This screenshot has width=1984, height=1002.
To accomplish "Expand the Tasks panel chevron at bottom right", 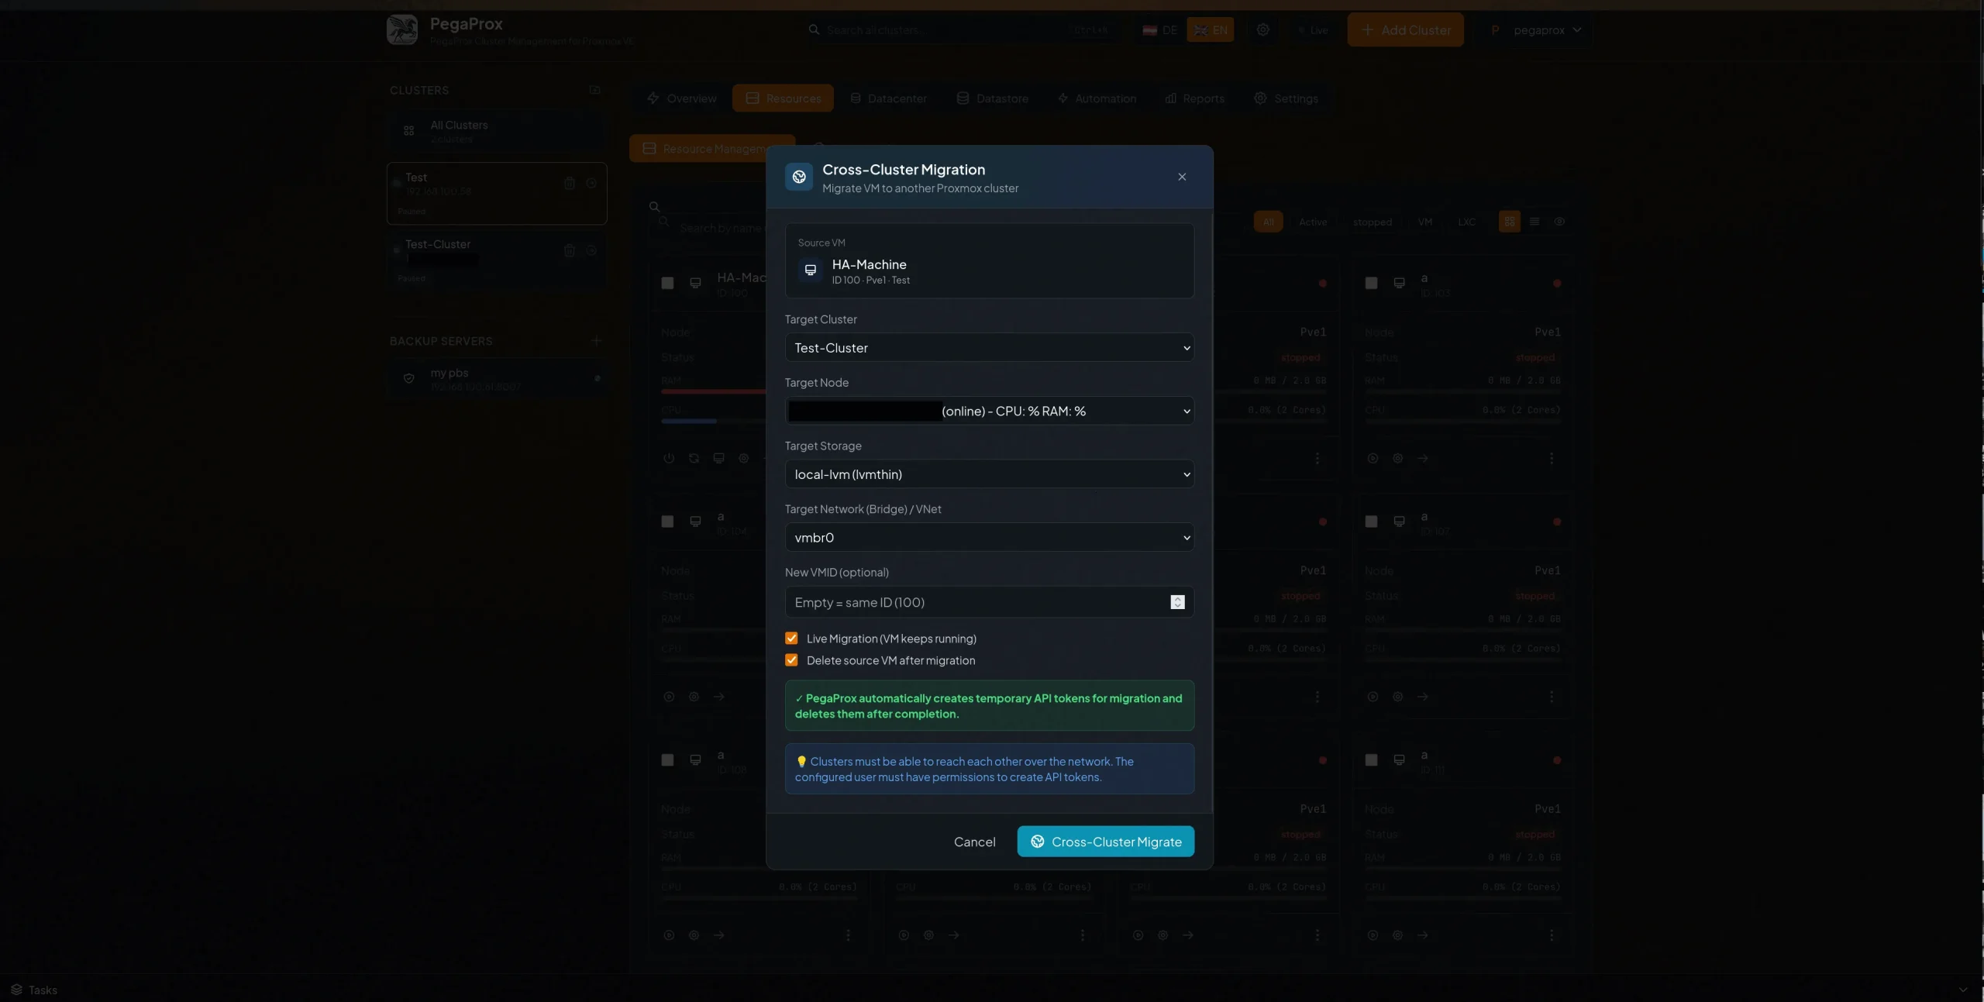I will (1963, 990).
